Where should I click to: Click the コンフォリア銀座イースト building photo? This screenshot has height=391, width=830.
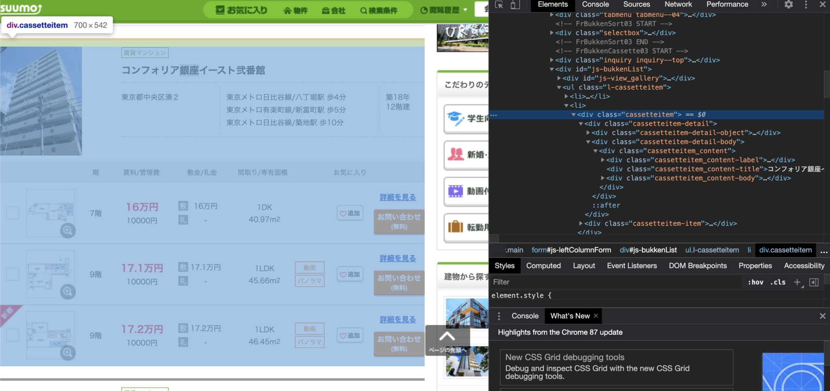[41, 101]
